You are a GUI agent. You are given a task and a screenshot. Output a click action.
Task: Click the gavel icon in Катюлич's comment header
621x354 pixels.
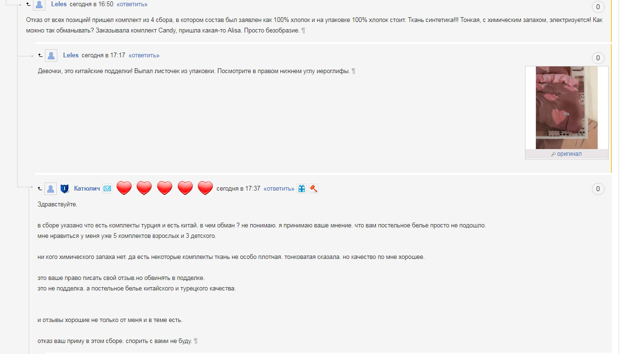tap(313, 189)
